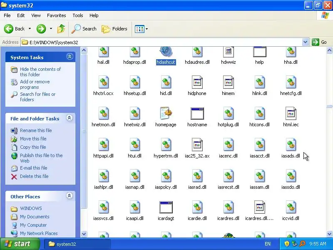Open the File menu
Image resolution: width=333 pixels, height=250 pixels.
7,15
